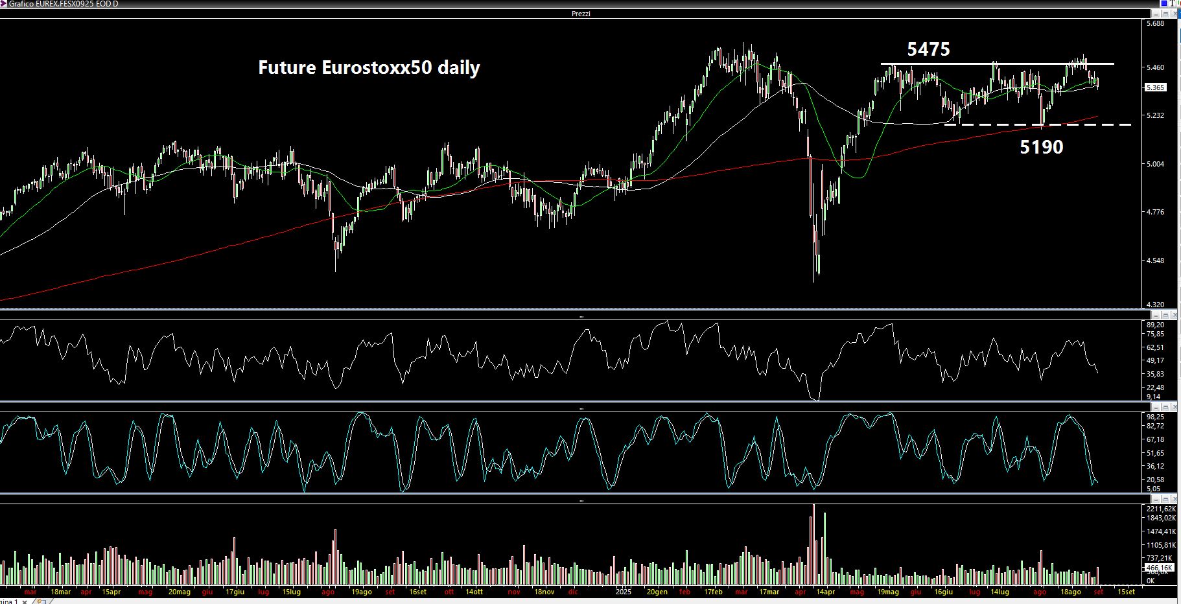Click the 17feb date label

point(714,592)
